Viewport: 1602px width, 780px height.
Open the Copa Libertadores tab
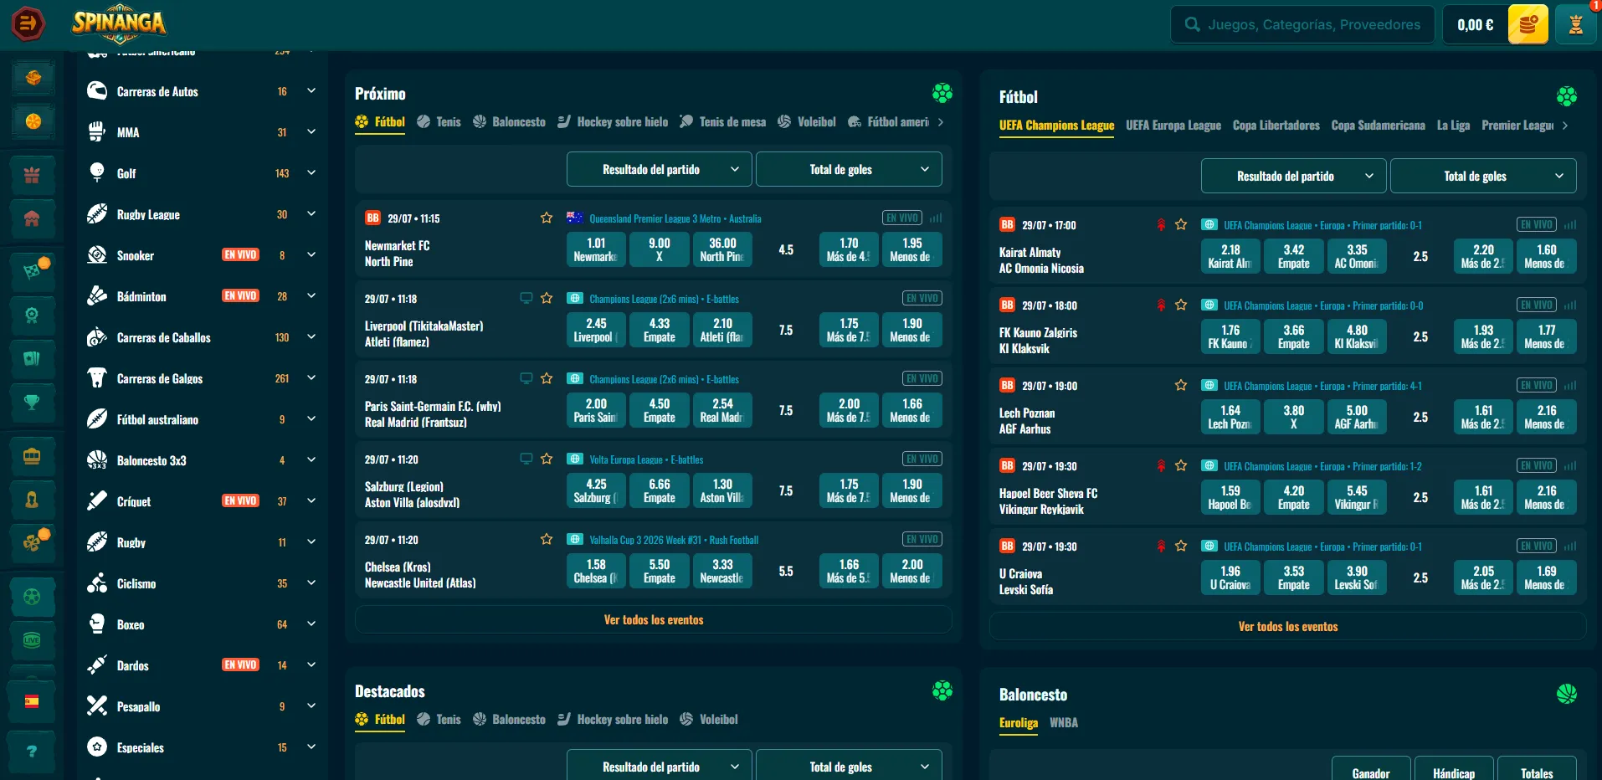tap(1276, 126)
